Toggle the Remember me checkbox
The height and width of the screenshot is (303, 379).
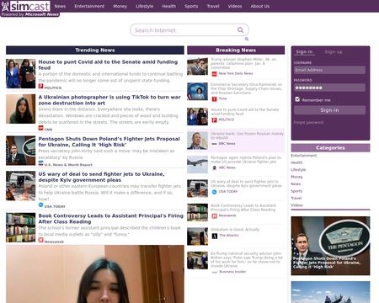[x=297, y=99]
